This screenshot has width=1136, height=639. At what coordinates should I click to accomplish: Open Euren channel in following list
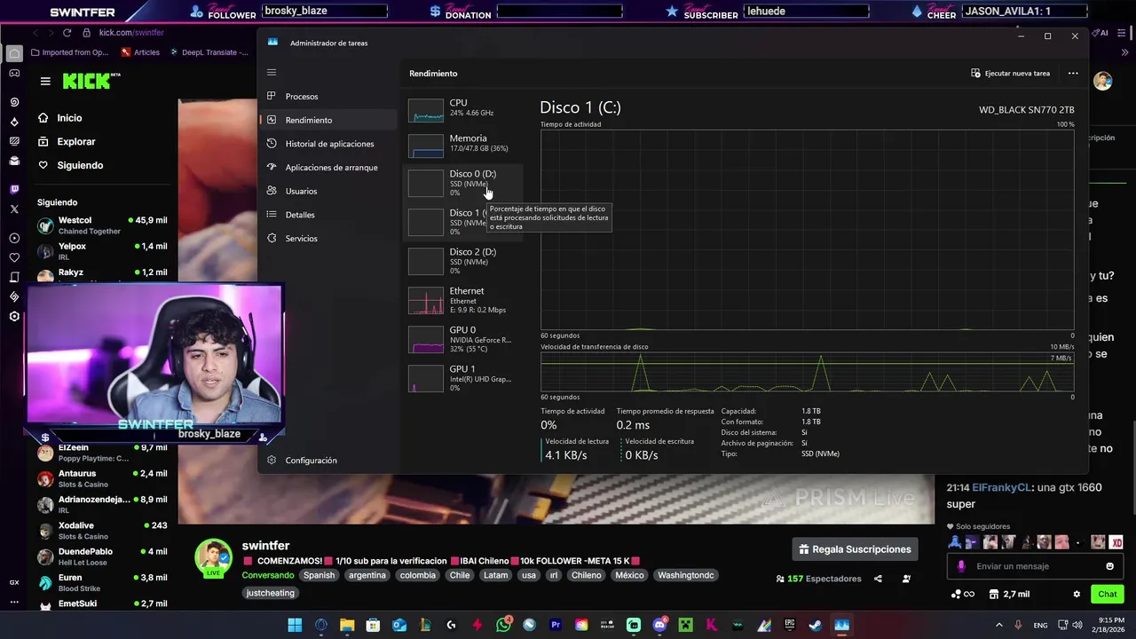click(102, 582)
